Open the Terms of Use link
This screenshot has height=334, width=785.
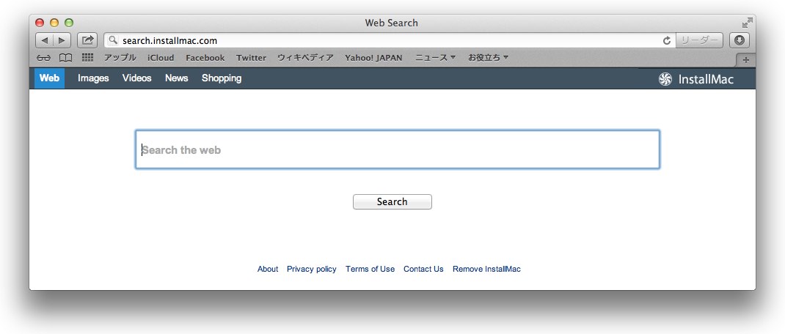tap(370, 269)
